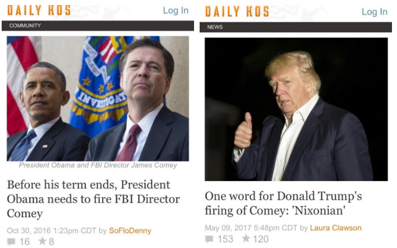Open the Obama and Comey photo

coord(98,99)
